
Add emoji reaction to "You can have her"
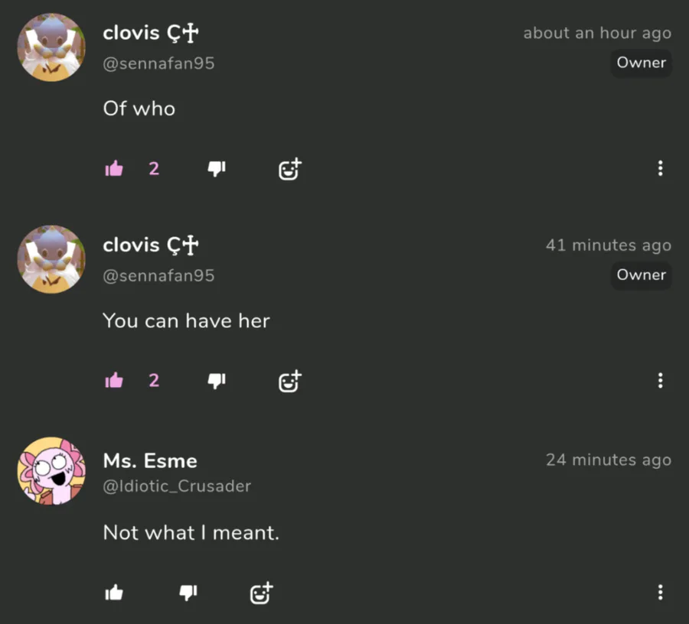tap(290, 381)
